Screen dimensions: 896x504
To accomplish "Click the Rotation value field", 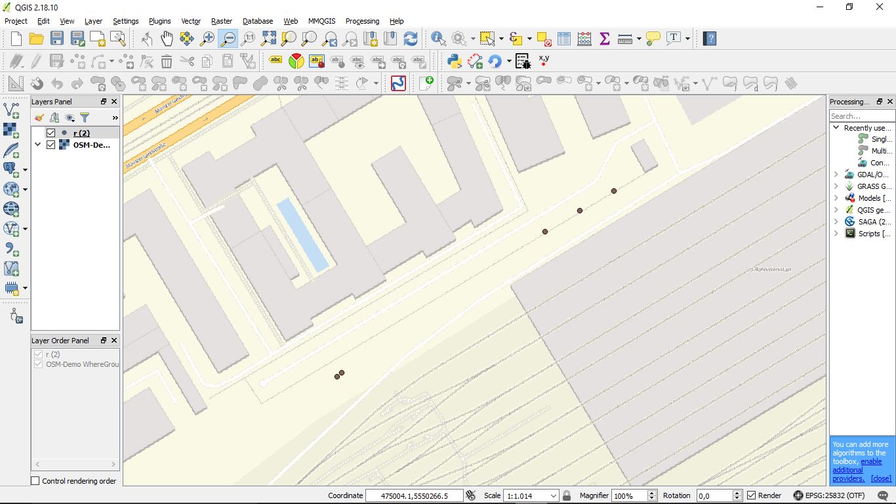I will coord(714,496).
